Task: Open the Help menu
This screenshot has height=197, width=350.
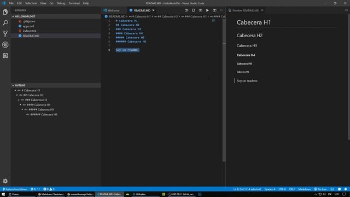Action: click(x=86, y=3)
